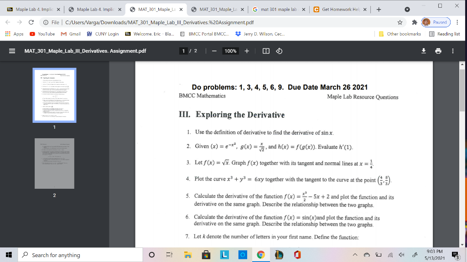Image resolution: width=467 pixels, height=262 pixels.
Task: Click the Search for anything box
Action: pos(80,255)
